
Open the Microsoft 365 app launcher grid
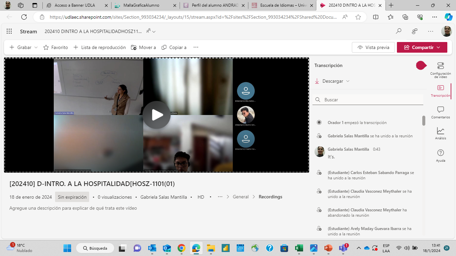(9, 31)
